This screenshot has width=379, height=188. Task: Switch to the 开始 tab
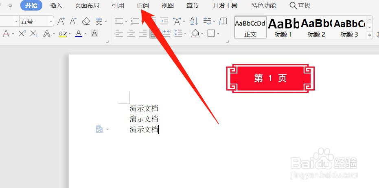point(31,5)
